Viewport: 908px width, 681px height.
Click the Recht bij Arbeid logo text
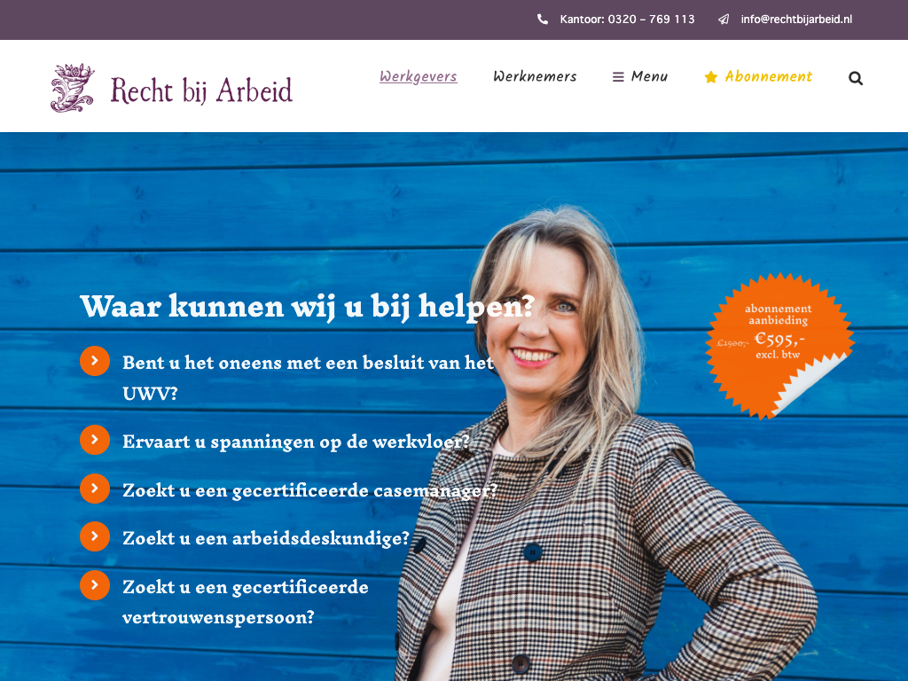pyautogui.click(x=201, y=90)
